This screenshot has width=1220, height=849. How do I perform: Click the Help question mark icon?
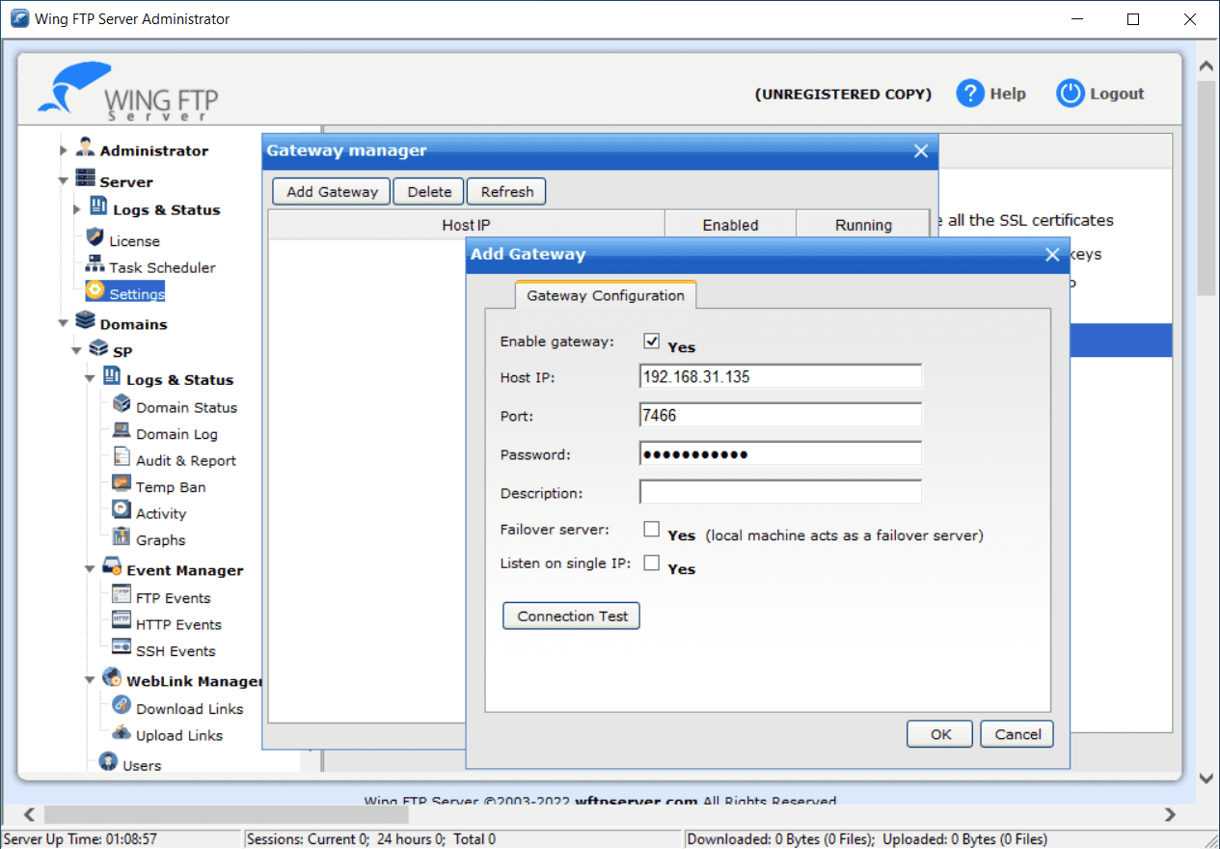click(x=970, y=94)
